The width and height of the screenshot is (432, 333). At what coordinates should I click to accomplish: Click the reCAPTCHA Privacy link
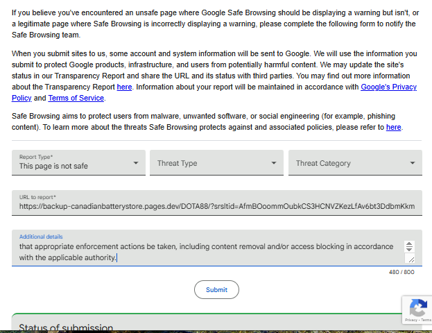click(411, 320)
